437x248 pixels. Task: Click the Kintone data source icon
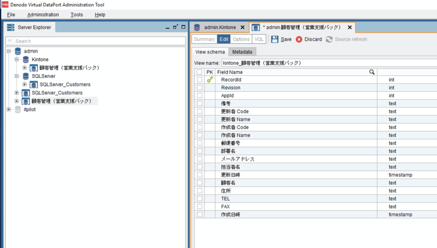[x=26, y=59]
